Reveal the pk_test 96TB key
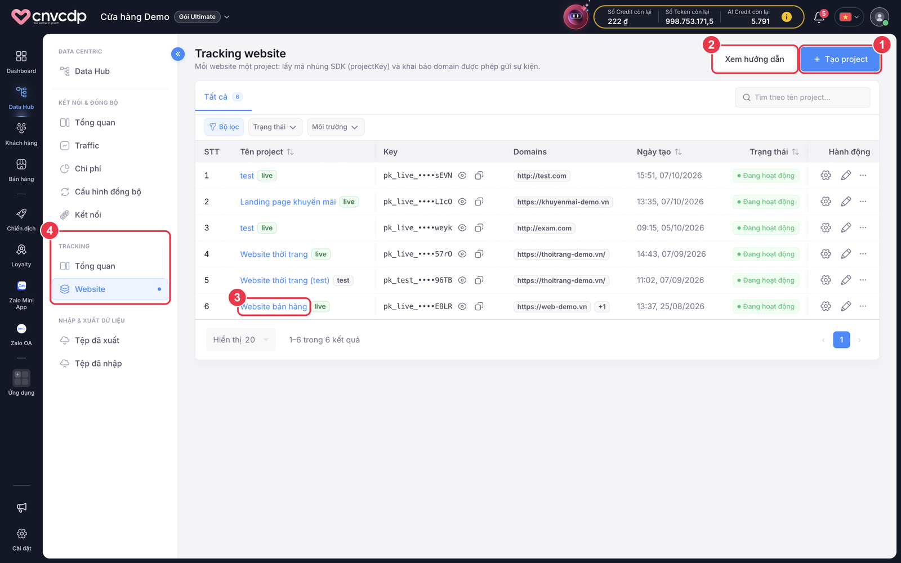 [x=462, y=280]
